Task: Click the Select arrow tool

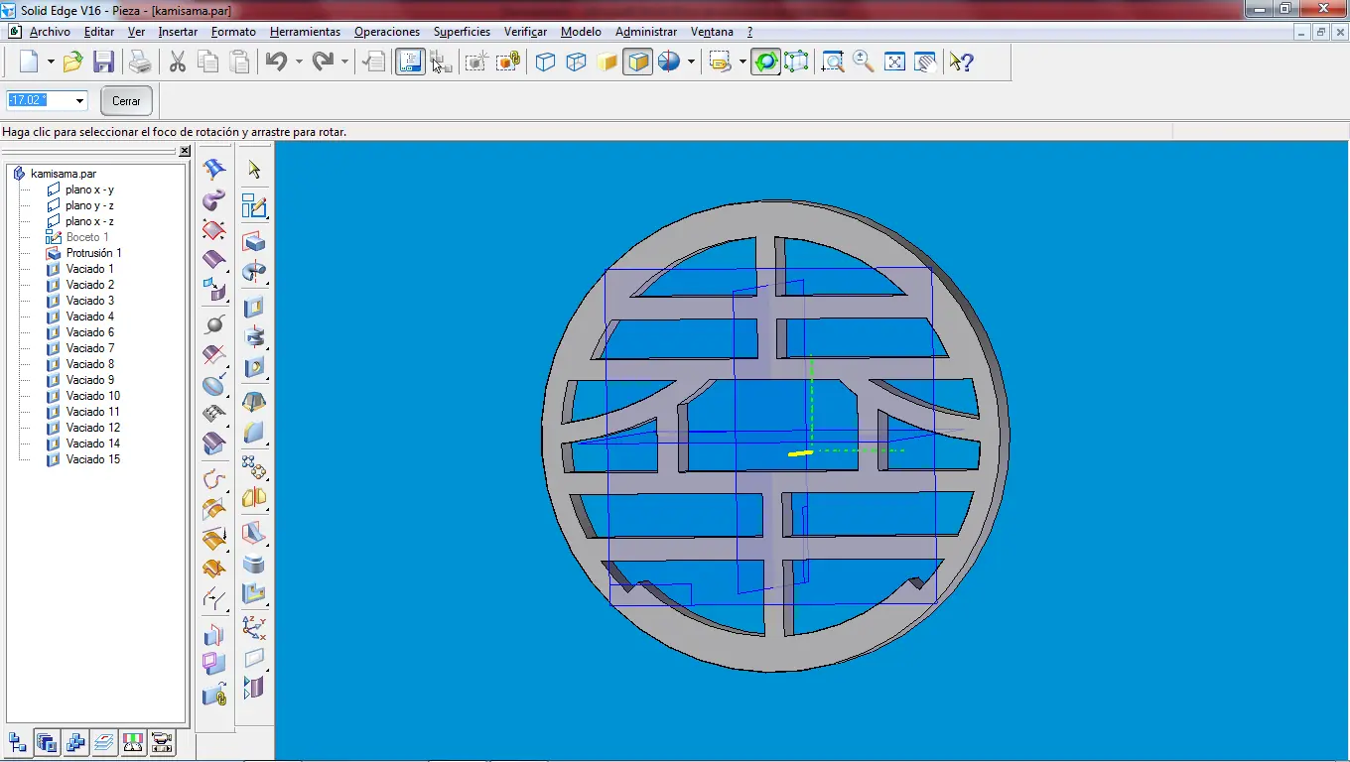Action: click(254, 170)
